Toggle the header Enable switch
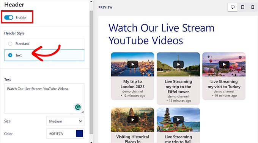This screenshot has height=143, width=258. pos(9,17)
